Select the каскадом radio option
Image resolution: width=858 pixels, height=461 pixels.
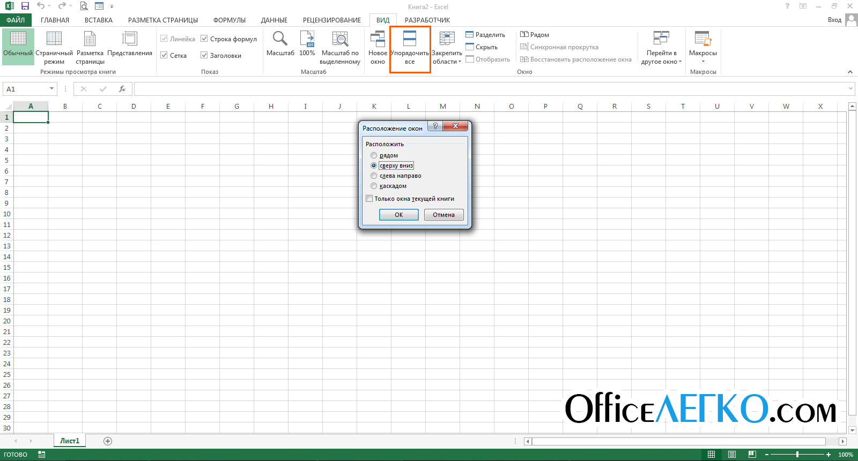point(374,186)
